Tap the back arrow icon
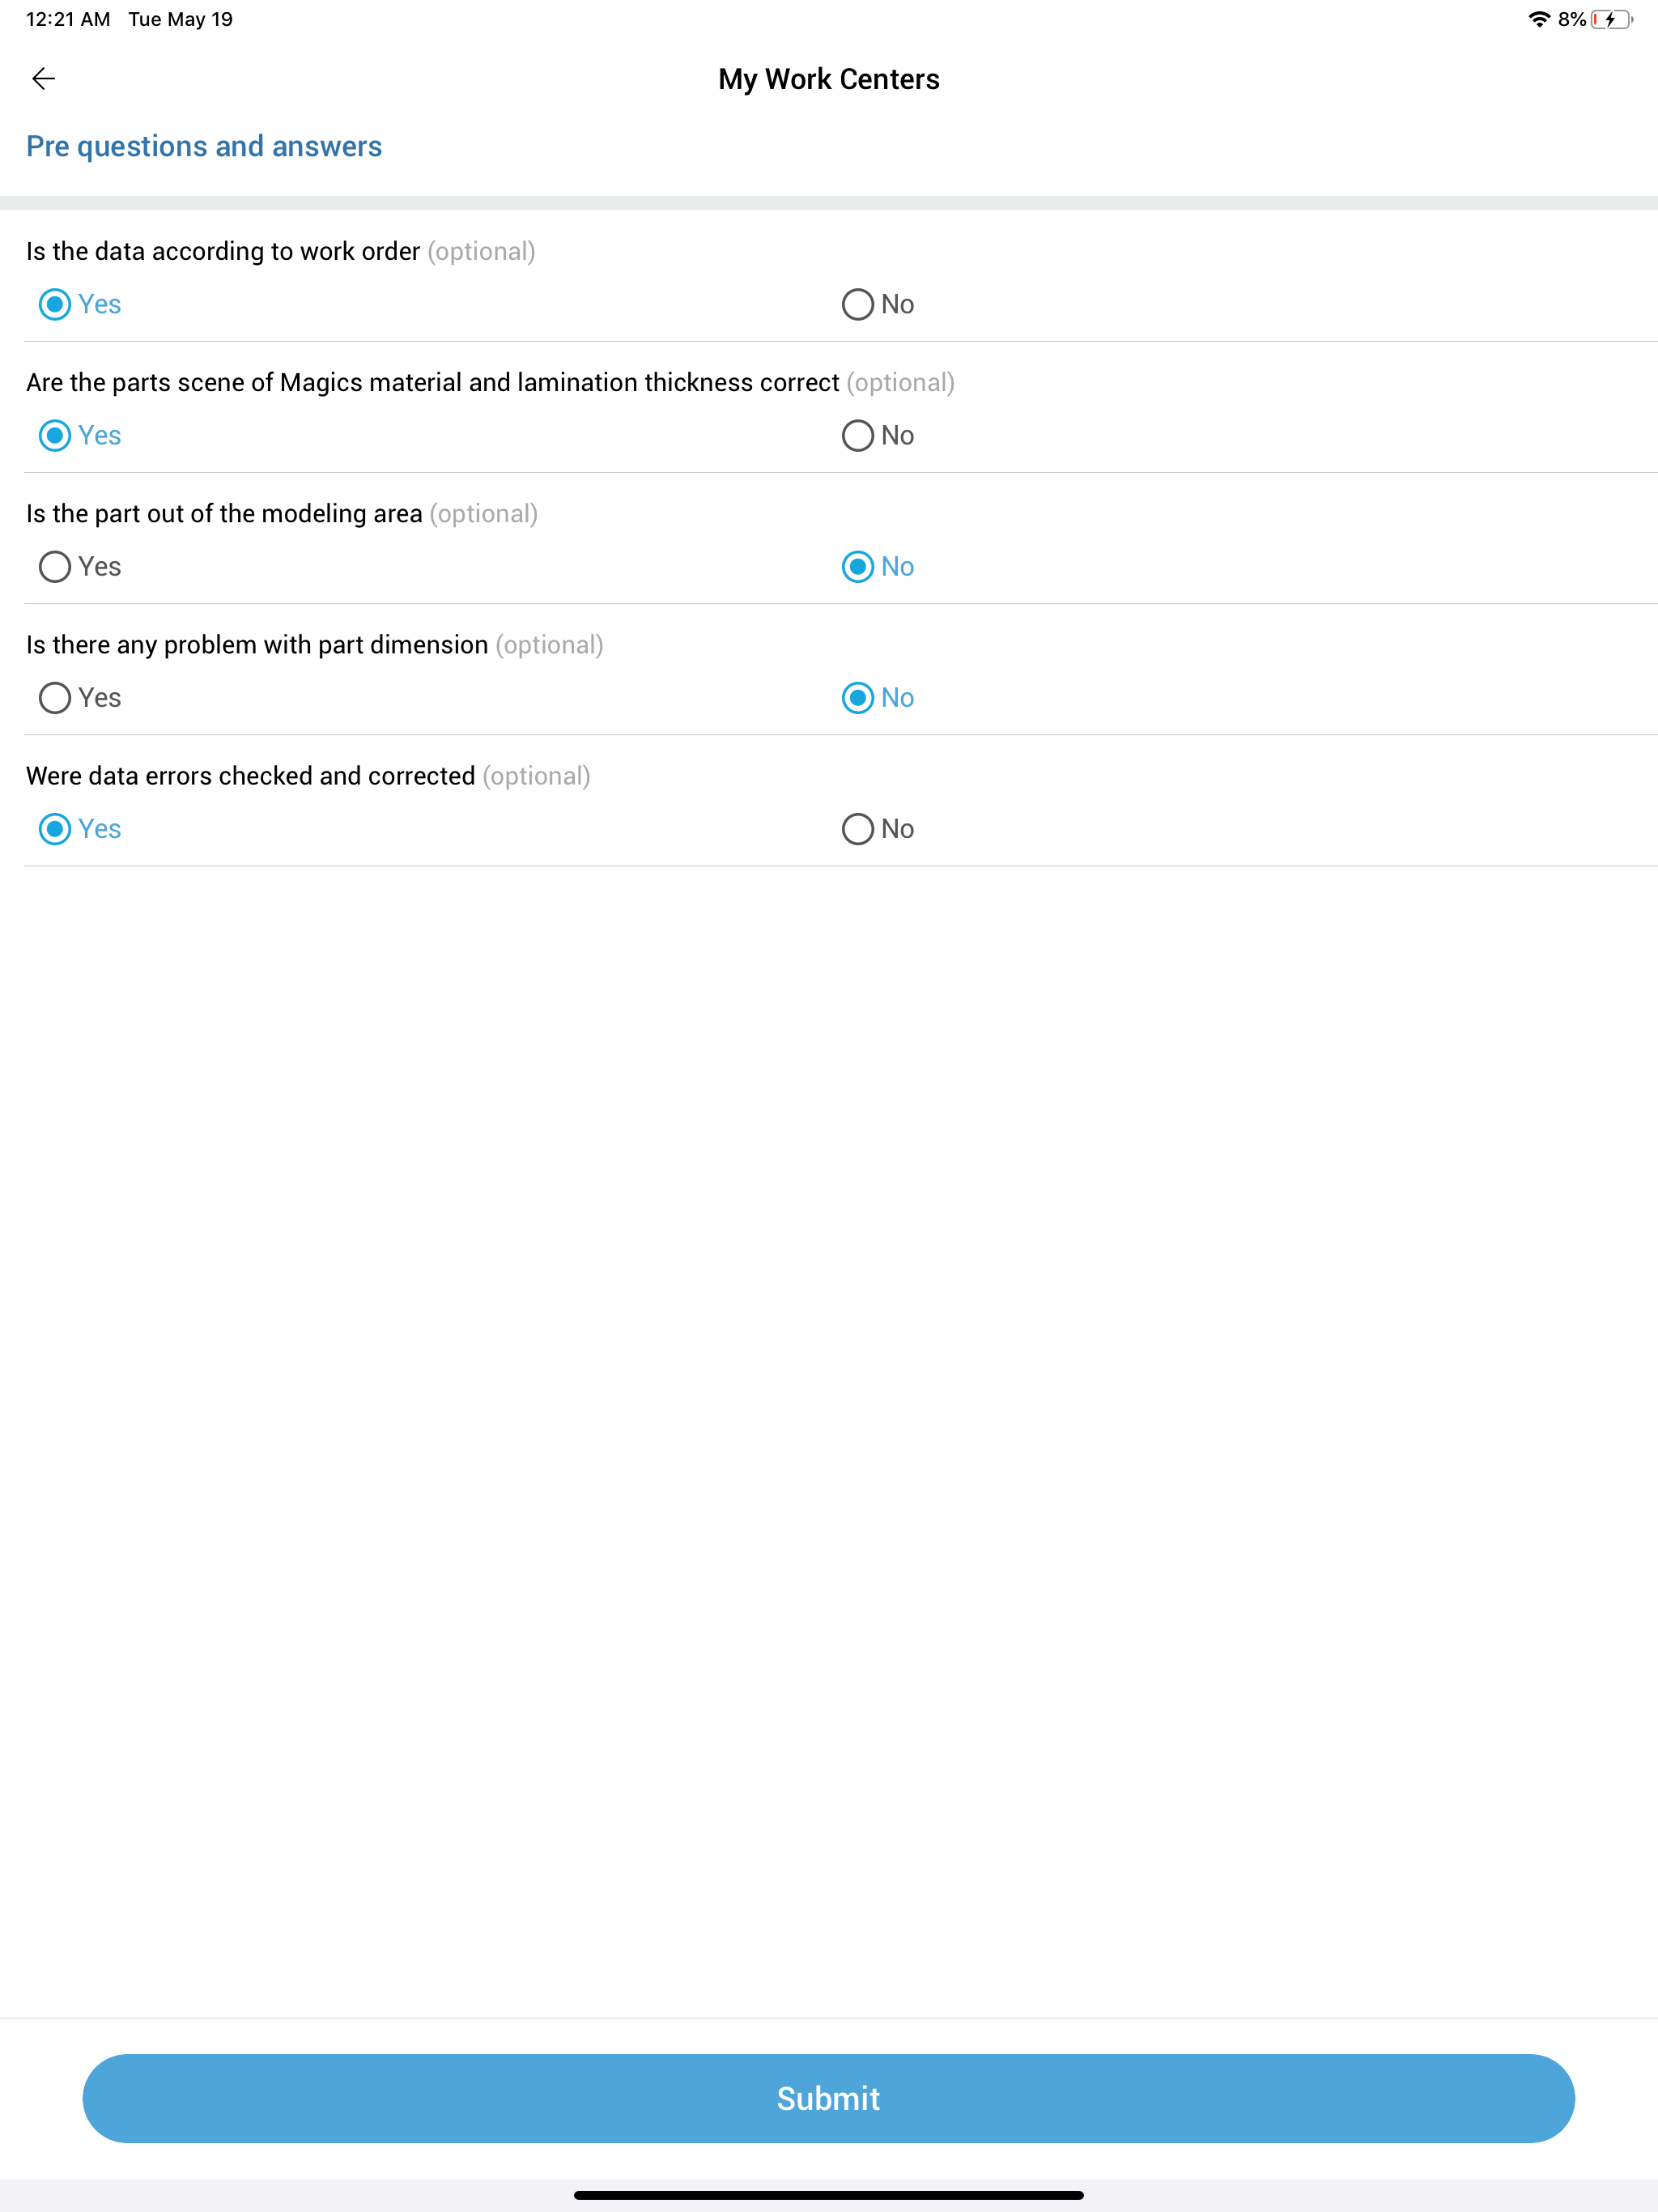Screen dimensions: 1658x2212 pos(43,79)
